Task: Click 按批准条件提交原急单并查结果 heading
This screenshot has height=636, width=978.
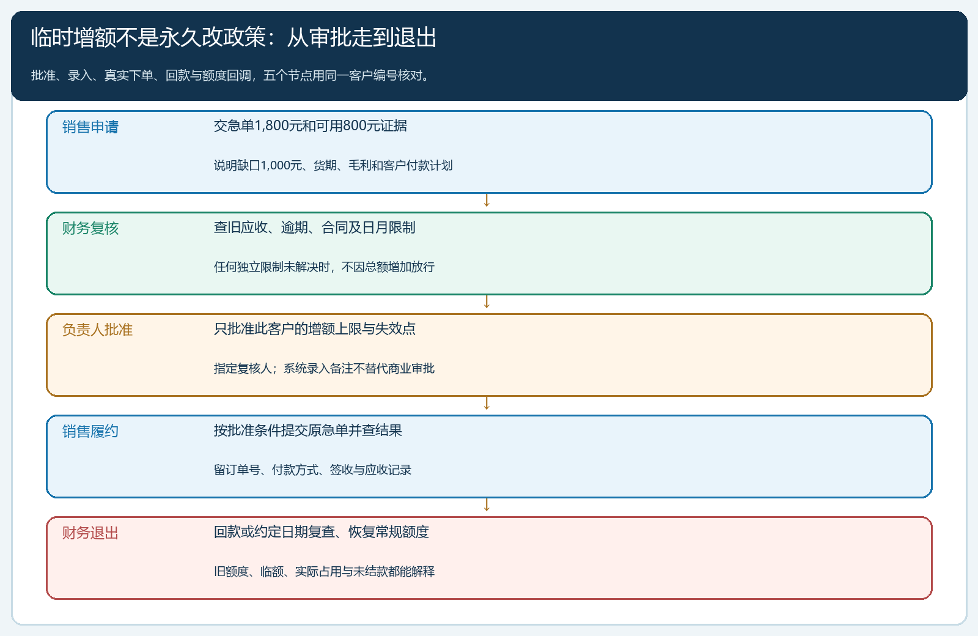Action: [x=307, y=430]
